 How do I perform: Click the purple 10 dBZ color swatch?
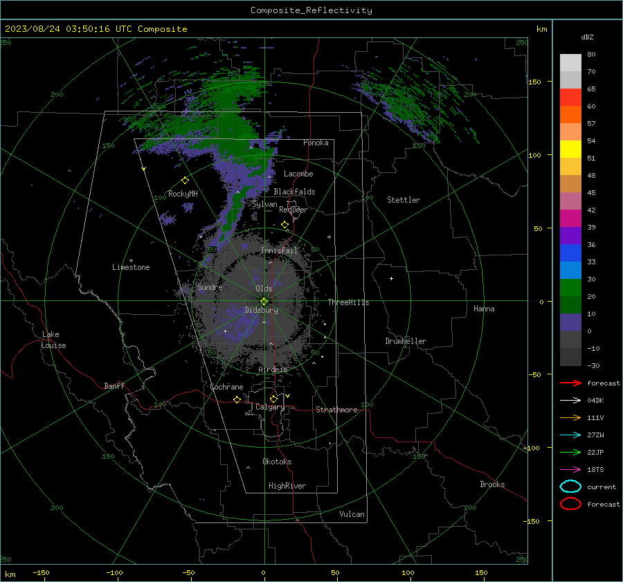point(570,322)
